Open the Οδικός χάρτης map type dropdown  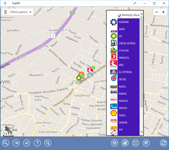(x=21, y=12)
